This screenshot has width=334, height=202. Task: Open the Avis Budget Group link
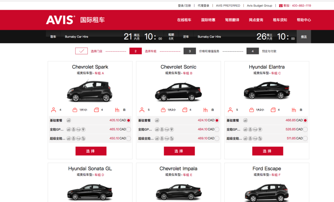tap(260, 6)
